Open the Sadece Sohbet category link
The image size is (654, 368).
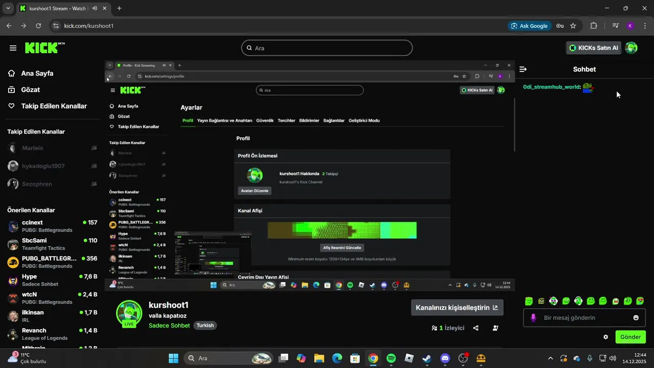click(x=169, y=326)
